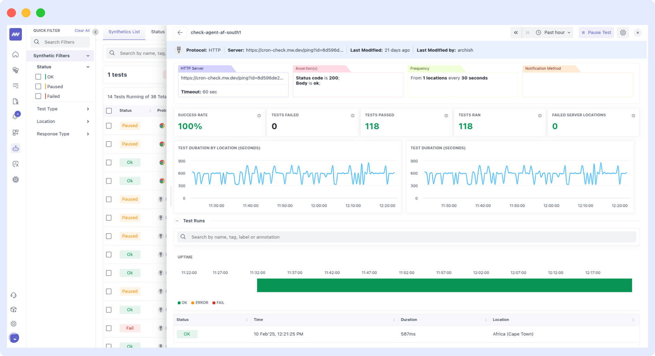Viewport: 655px width, 356px height.
Task: Check the OK status filter checkbox
Action: (x=38, y=77)
